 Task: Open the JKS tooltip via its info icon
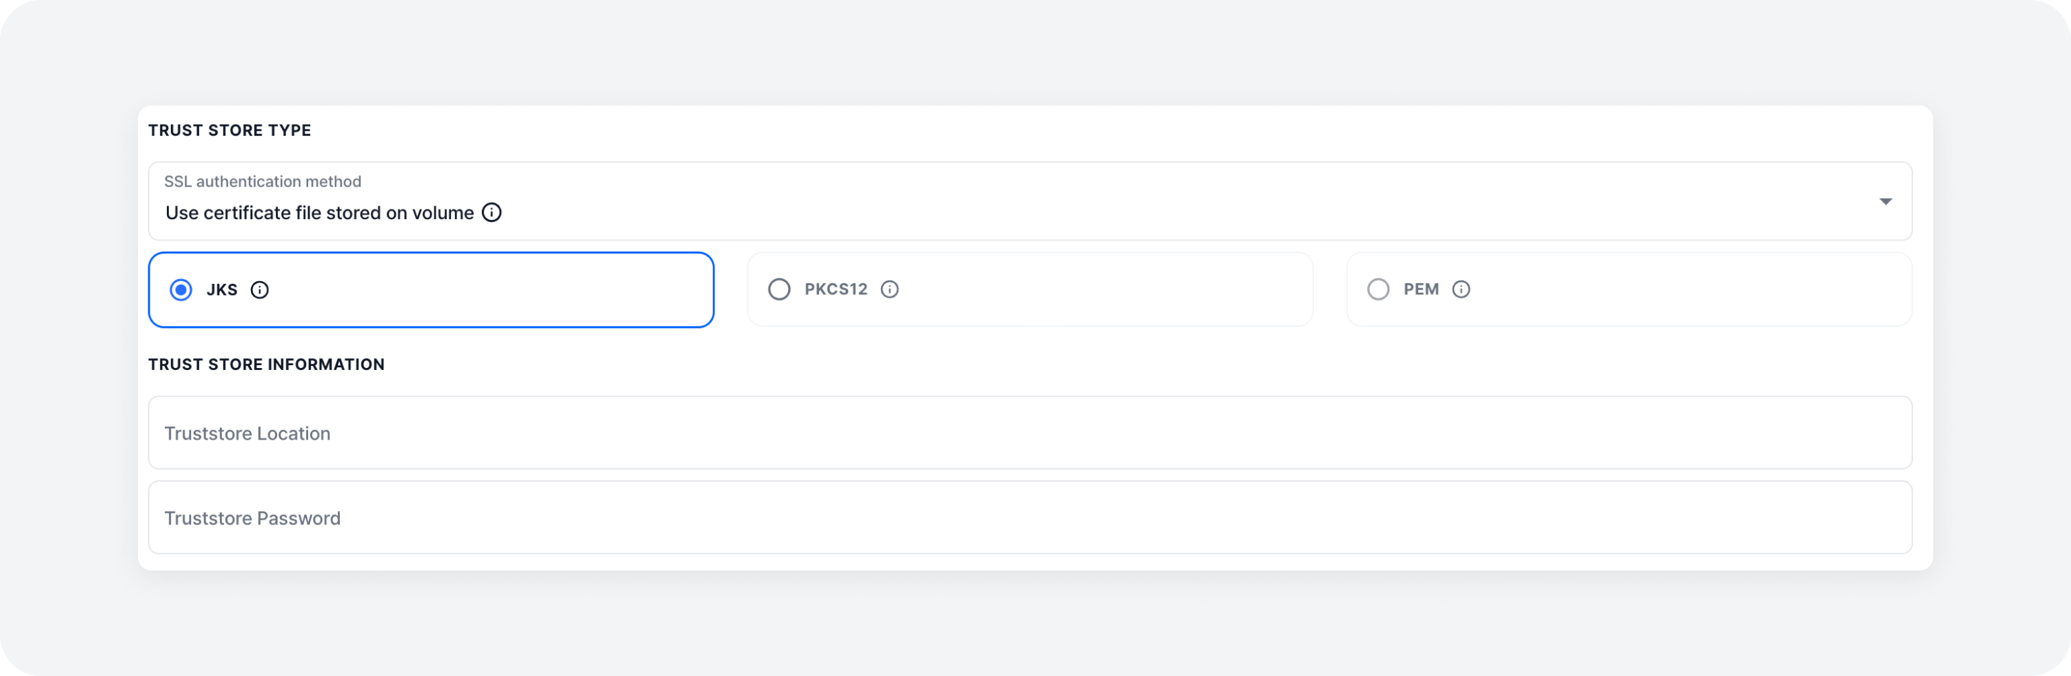click(x=259, y=290)
